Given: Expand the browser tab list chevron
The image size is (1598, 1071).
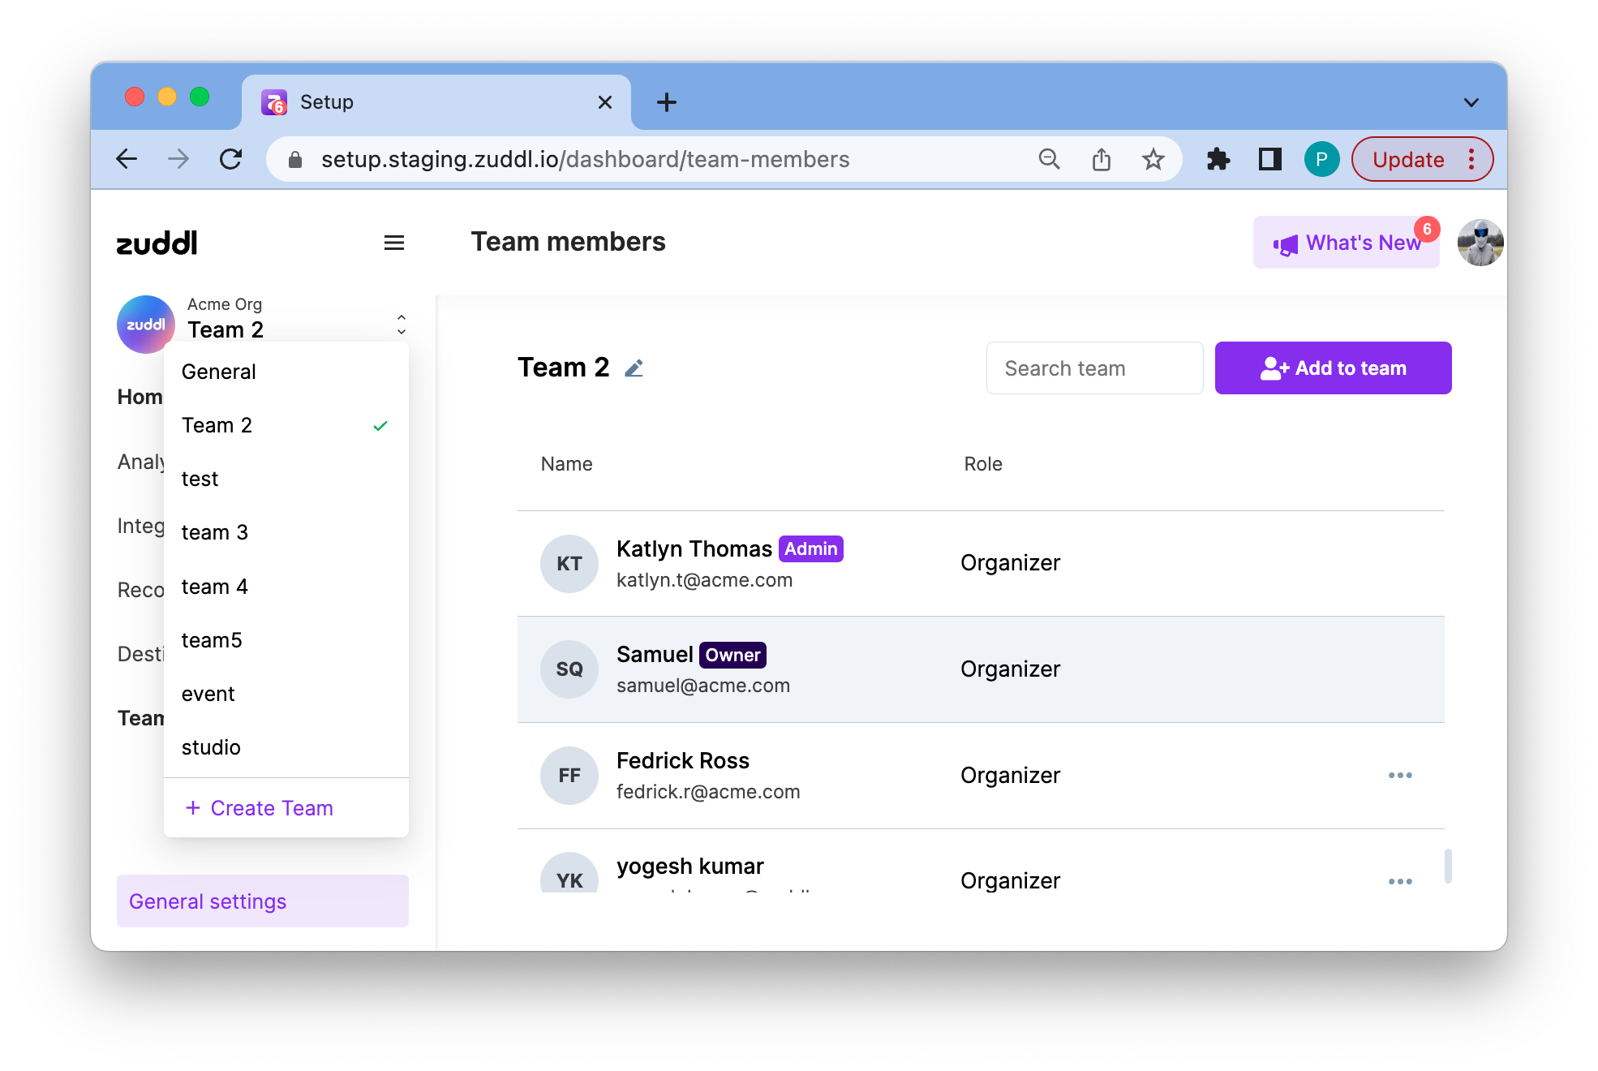Looking at the screenshot, I should click(1471, 102).
